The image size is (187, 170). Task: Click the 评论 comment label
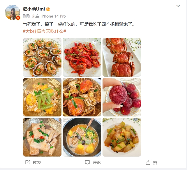point(97,162)
